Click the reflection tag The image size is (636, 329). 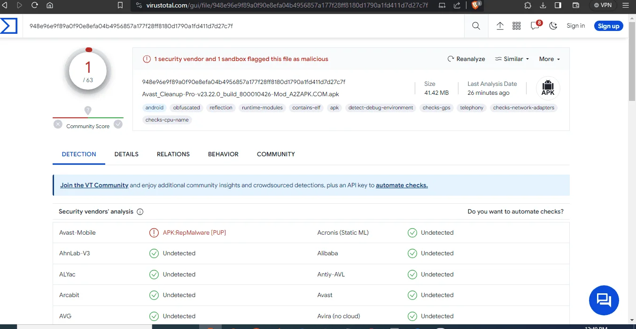click(x=221, y=108)
